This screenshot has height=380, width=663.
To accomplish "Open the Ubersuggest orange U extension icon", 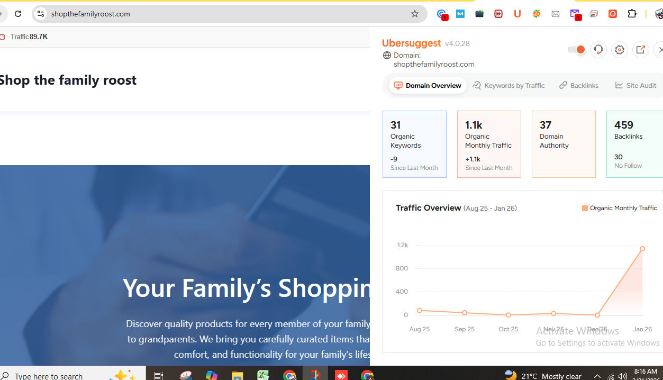I will (x=517, y=14).
